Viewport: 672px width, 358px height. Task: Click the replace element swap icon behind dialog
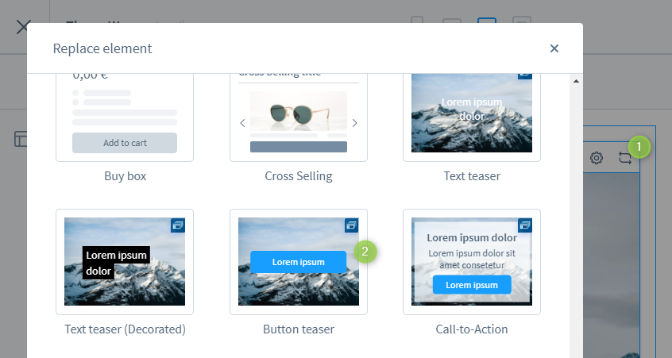coord(625,158)
